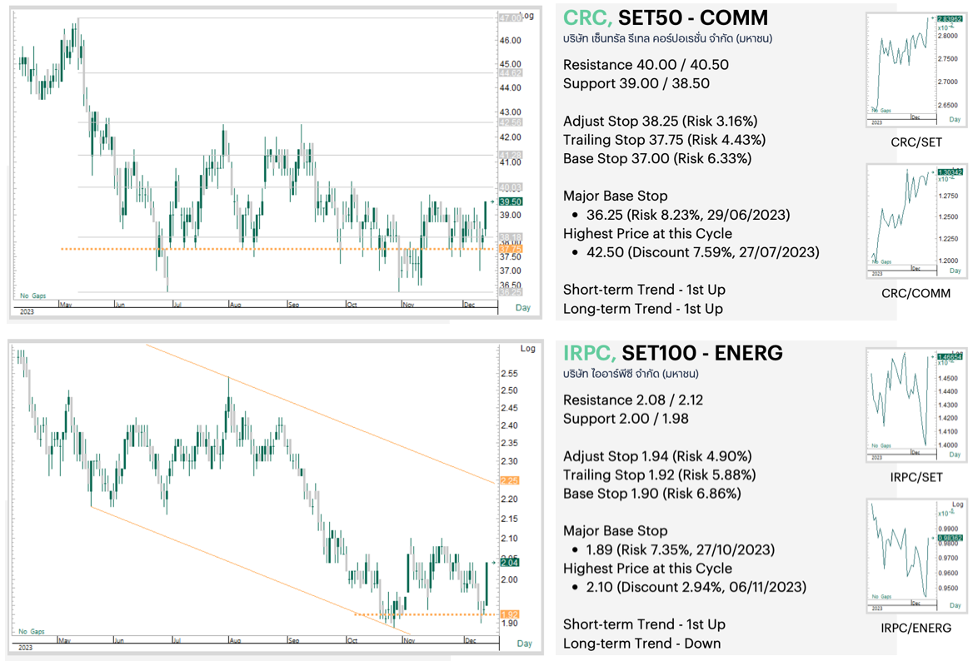Click the Nov month label on IRPC chart

pos(409,640)
